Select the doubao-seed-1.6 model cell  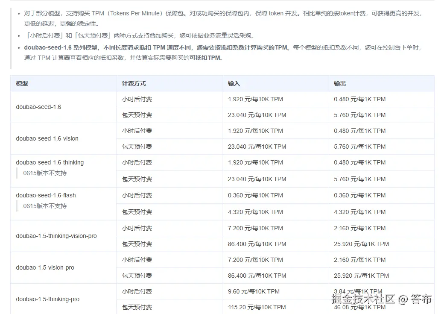[63, 107]
